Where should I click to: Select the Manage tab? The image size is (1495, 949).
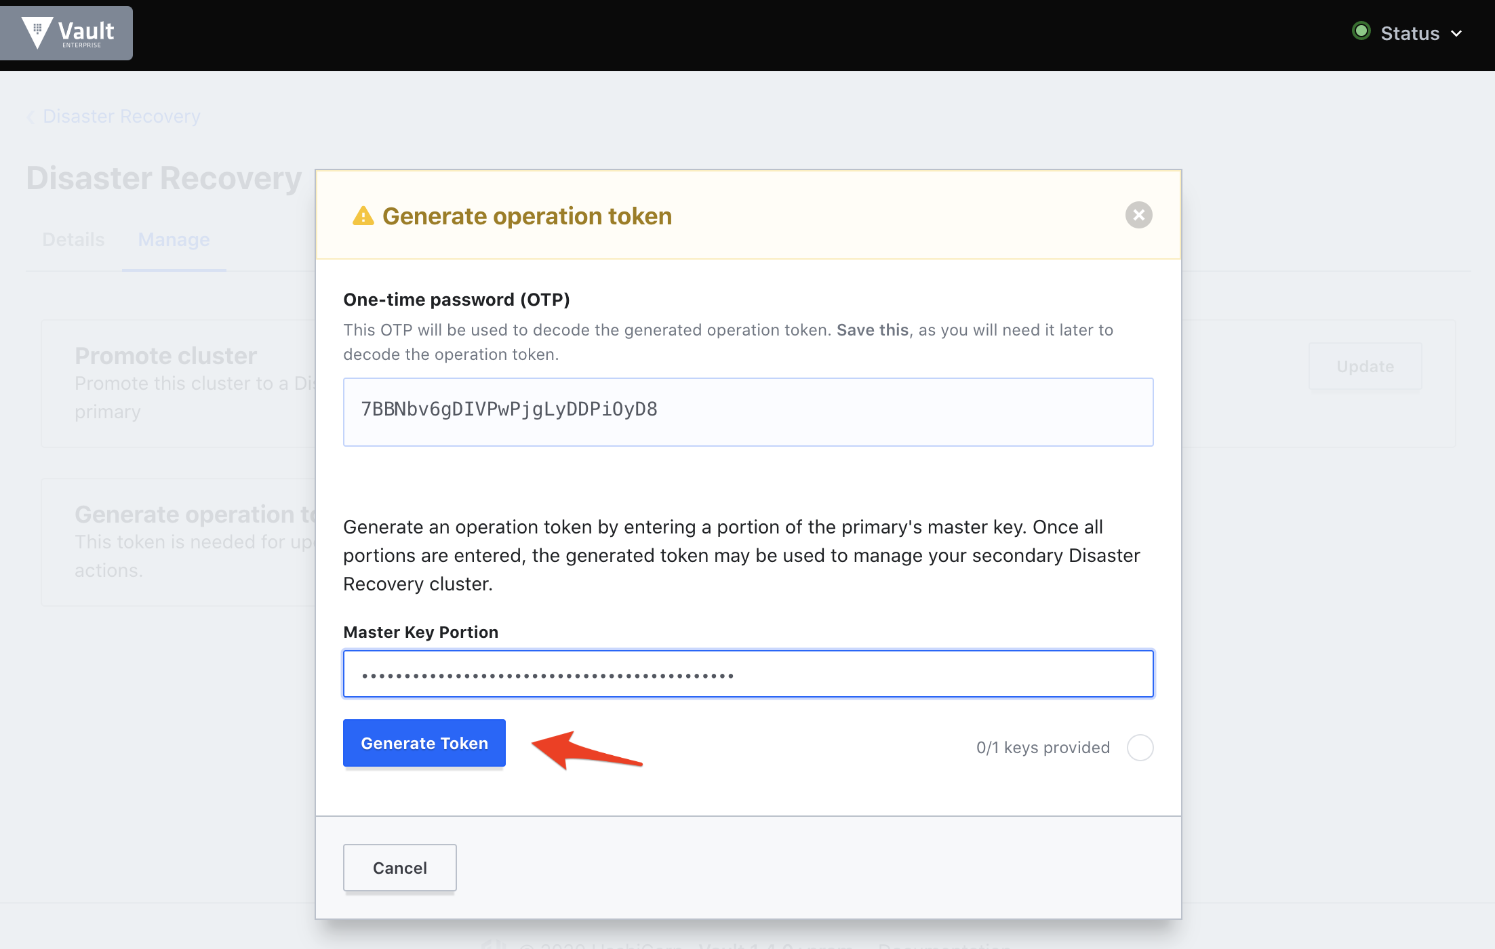pos(173,239)
